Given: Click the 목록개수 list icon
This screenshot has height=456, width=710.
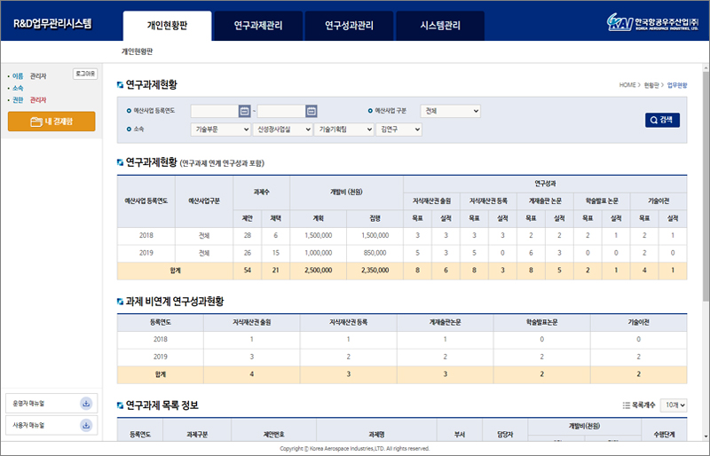Looking at the screenshot, I should pos(627,405).
